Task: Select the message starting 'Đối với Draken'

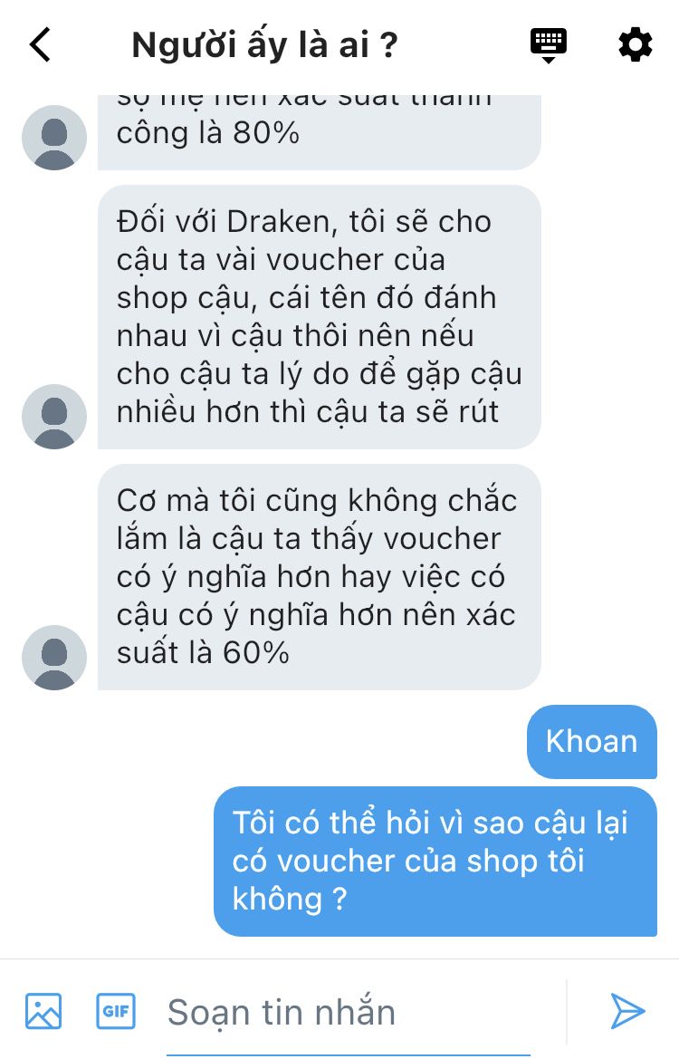Action: (320, 317)
